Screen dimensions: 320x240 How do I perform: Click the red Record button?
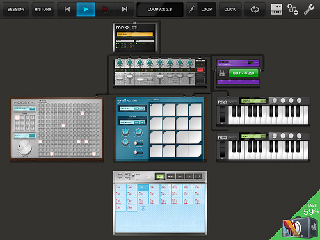(105, 9)
